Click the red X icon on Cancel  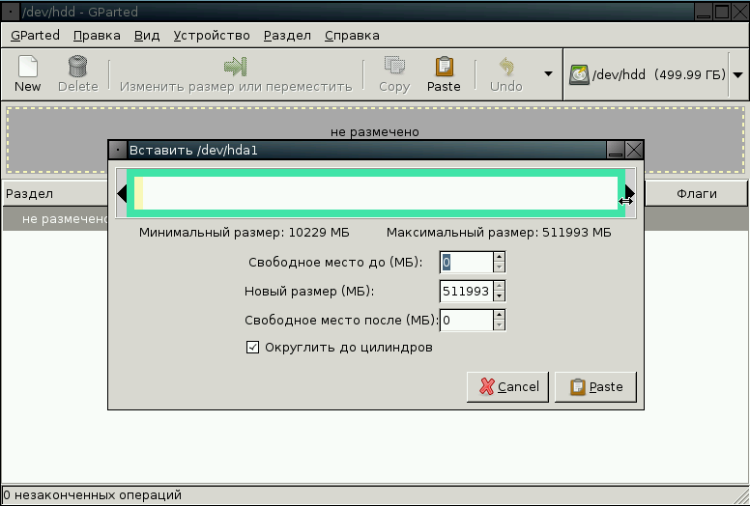487,386
